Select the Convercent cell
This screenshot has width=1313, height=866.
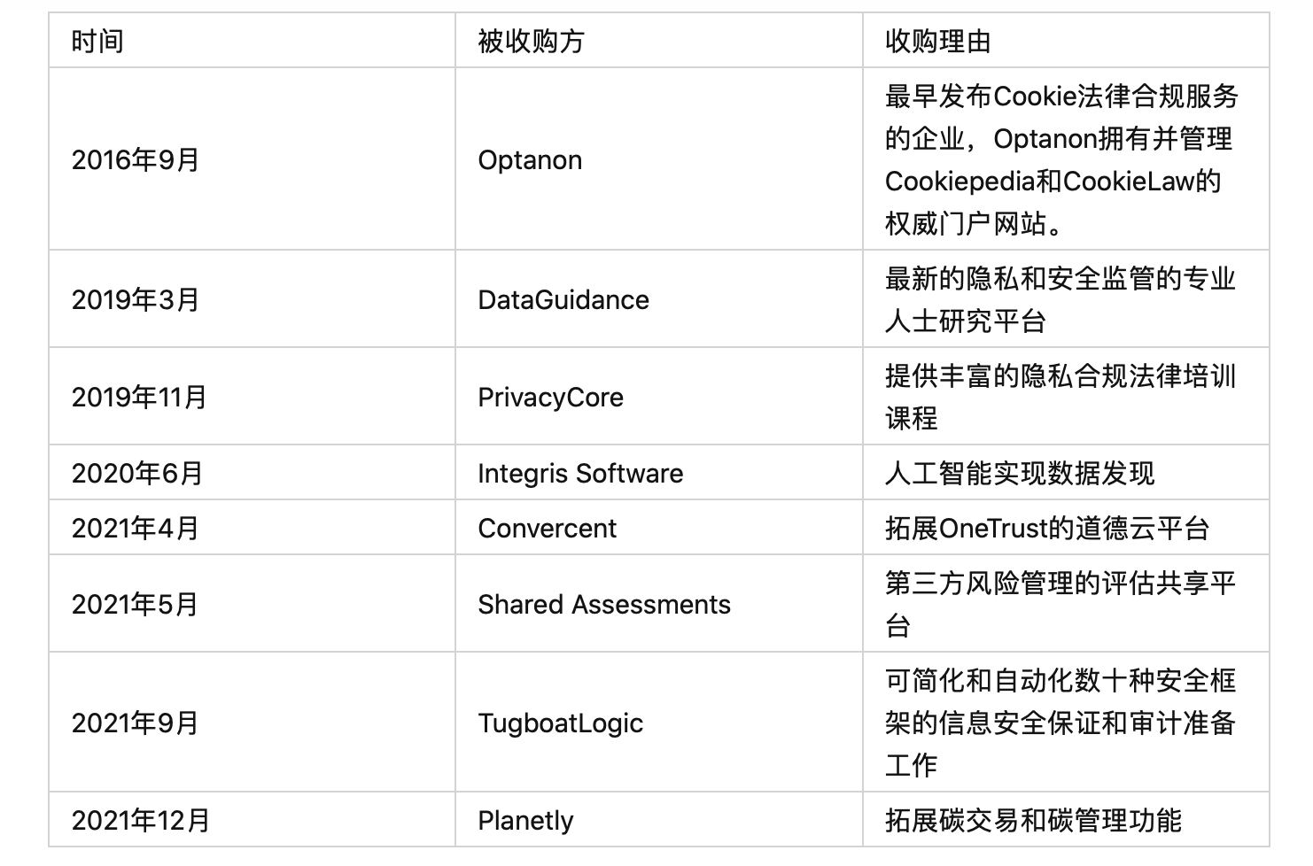[658, 528]
